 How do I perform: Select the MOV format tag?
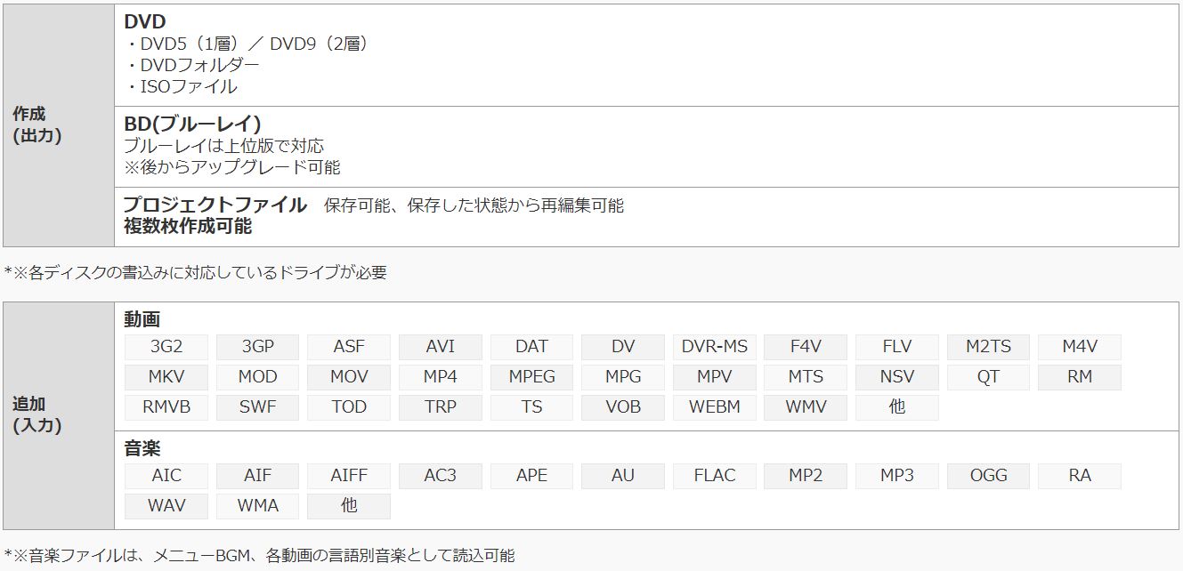tap(349, 377)
